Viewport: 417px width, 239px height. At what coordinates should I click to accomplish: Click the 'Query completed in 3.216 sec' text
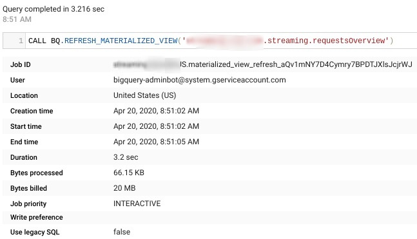pyautogui.click(x=53, y=9)
